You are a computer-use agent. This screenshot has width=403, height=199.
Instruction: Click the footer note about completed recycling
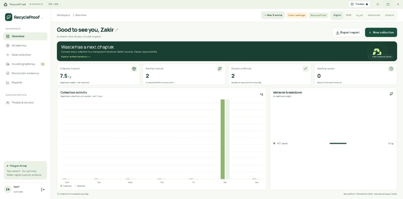coord(72,194)
